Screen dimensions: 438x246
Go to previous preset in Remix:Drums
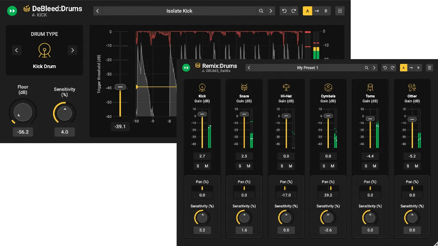(x=249, y=68)
